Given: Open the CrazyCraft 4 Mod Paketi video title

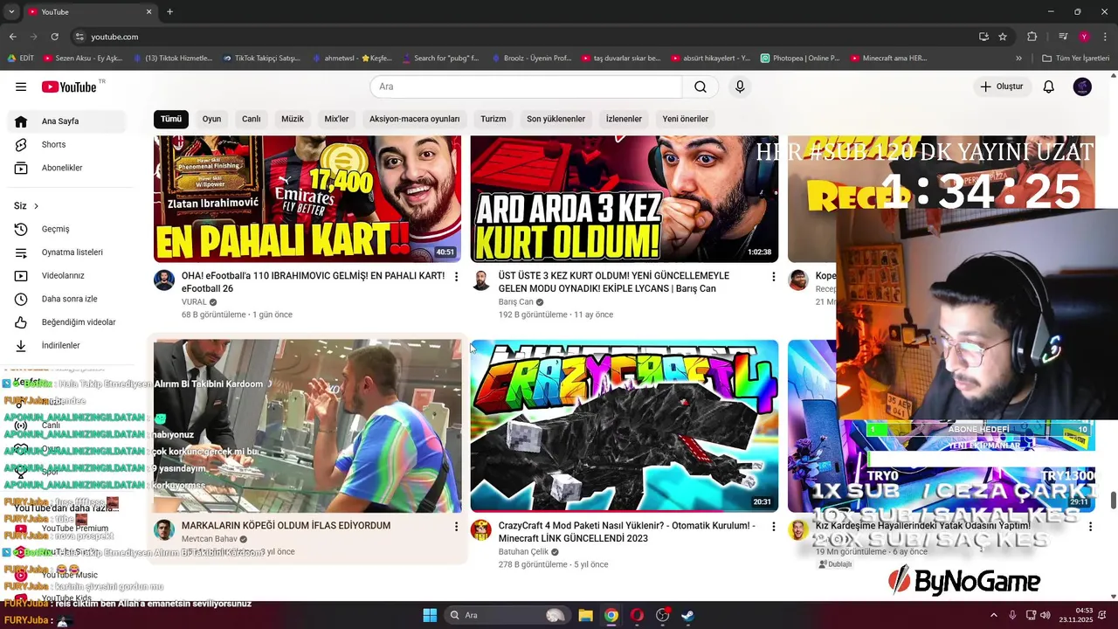Looking at the screenshot, I should (x=627, y=532).
